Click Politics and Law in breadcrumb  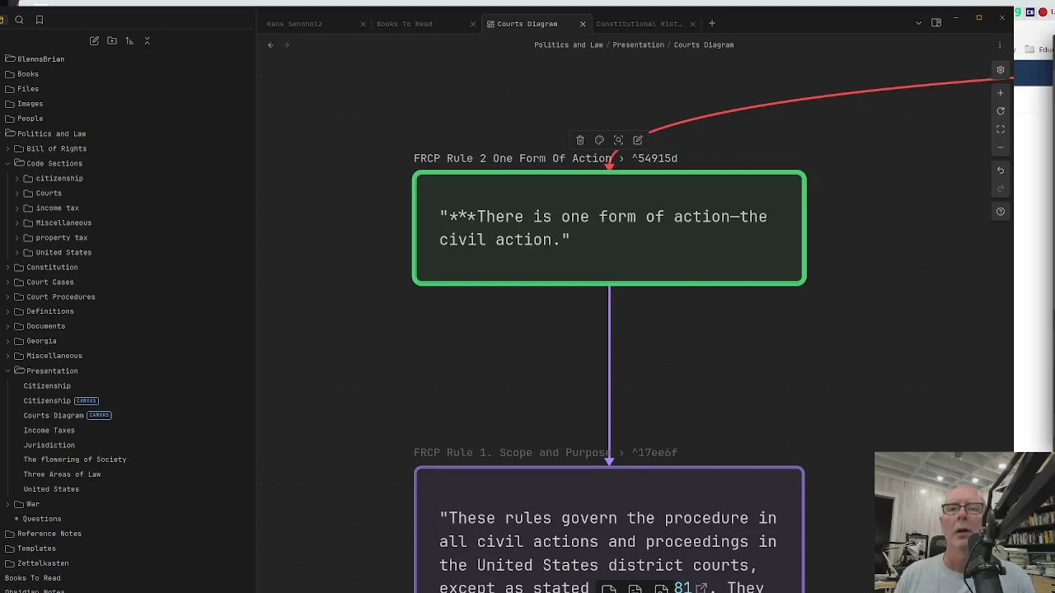[569, 45]
